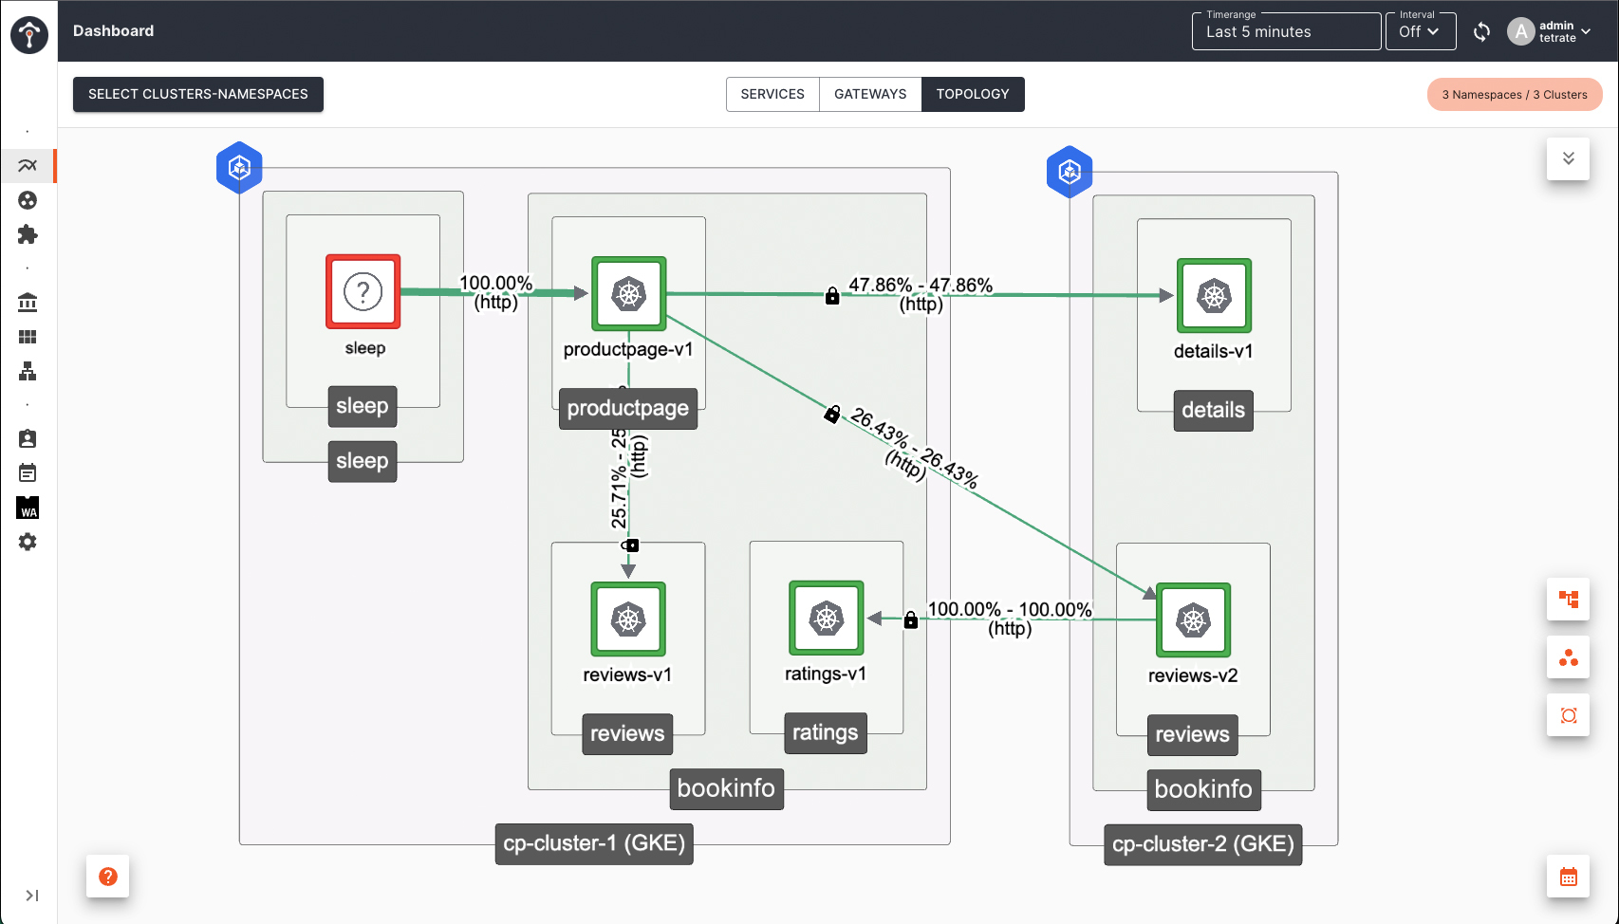Select the TOPOLOGY tab

[973, 94]
